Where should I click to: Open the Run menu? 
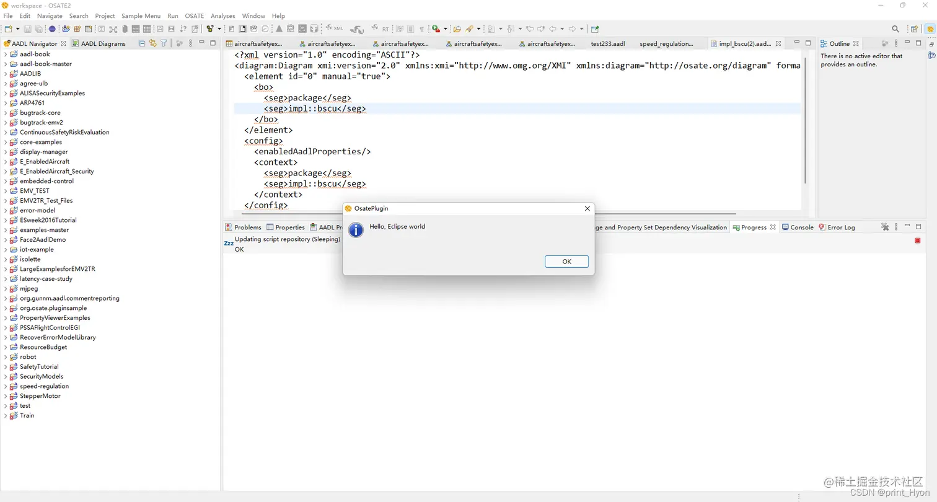click(173, 15)
